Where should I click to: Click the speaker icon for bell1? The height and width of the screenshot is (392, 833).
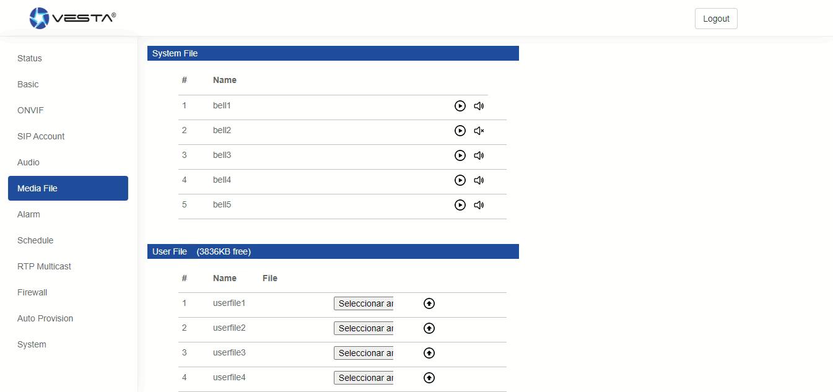point(479,106)
